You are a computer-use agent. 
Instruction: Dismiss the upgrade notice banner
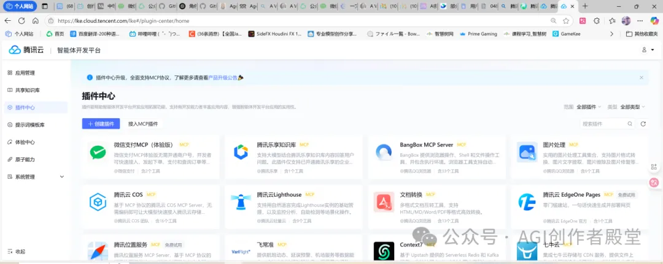(x=642, y=78)
